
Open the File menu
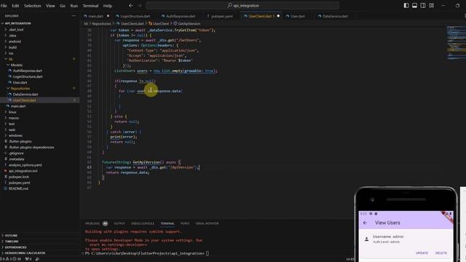click(x=4, y=6)
